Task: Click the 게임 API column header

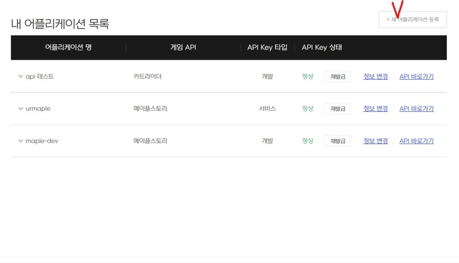Action: pyautogui.click(x=183, y=48)
